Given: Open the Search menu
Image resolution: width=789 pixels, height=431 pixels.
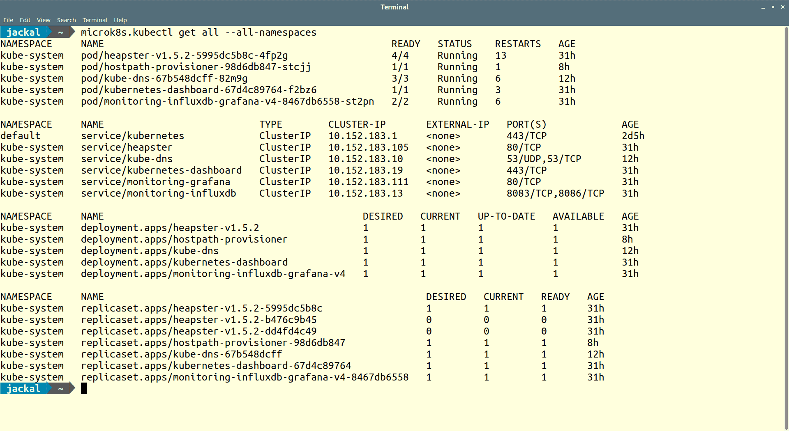Looking at the screenshot, I should click(67, 20).
